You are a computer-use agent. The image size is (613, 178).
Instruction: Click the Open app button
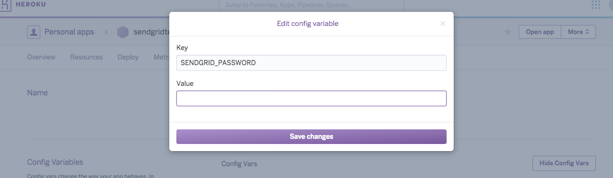coord(540,32)
